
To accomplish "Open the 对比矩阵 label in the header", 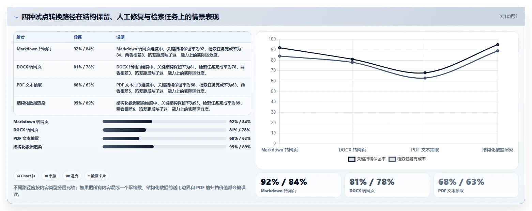I will (x=509, y=17).
